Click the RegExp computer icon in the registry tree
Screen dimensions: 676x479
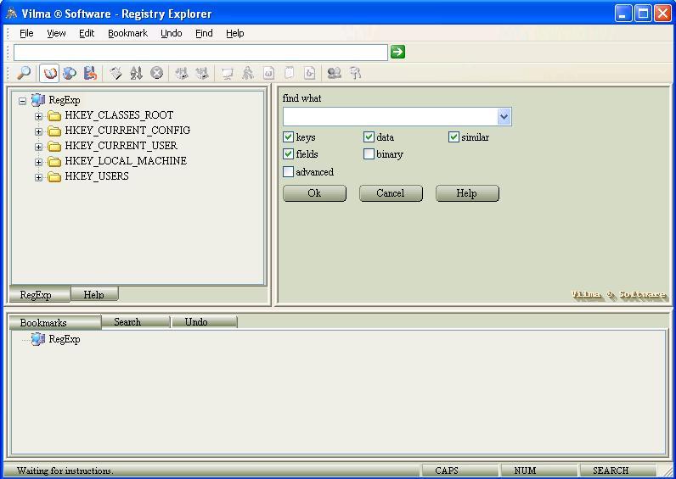coord(38,100)
